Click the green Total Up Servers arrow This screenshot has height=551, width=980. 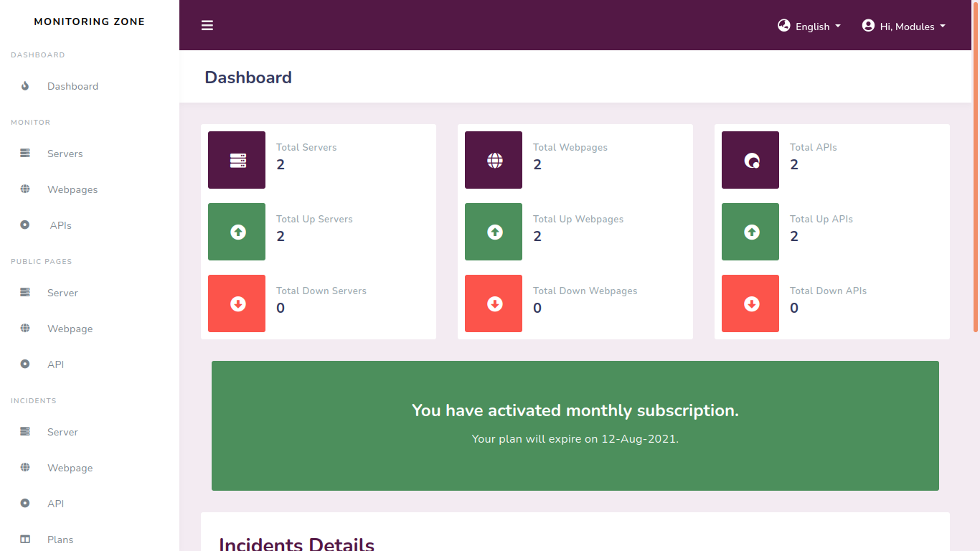pyautogui.click(x=237, y=232)
